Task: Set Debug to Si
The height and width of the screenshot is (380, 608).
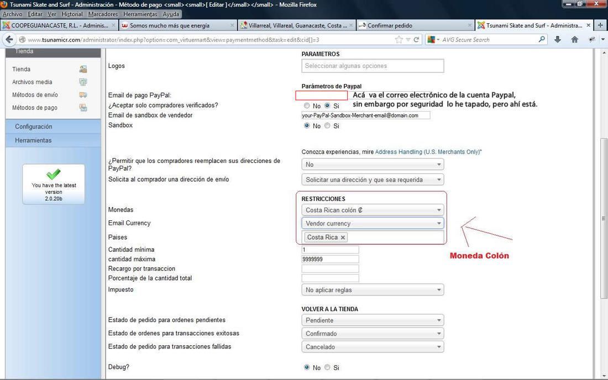Action: pyautogui.click(x=327, y=367)
